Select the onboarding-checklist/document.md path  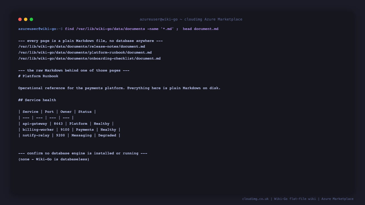[x=89, y=59]
